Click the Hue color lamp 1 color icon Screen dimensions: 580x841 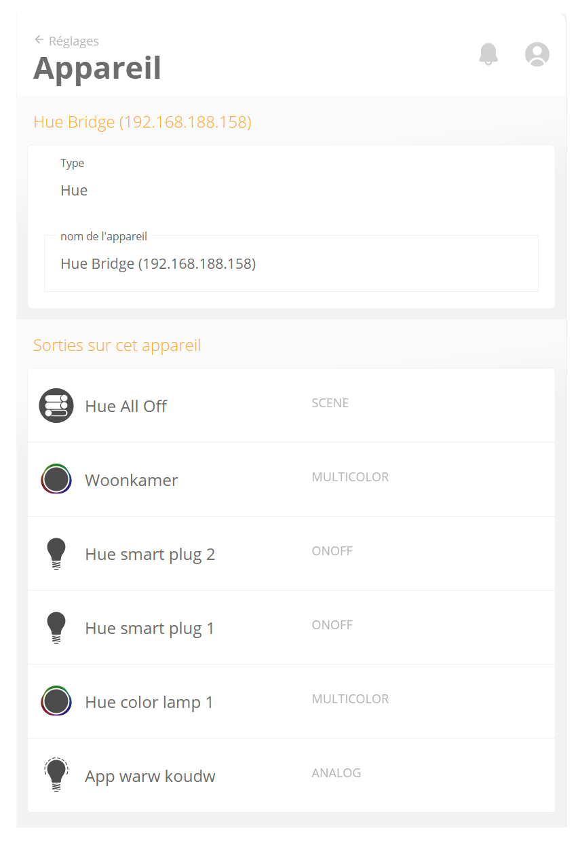coord(56,702)
